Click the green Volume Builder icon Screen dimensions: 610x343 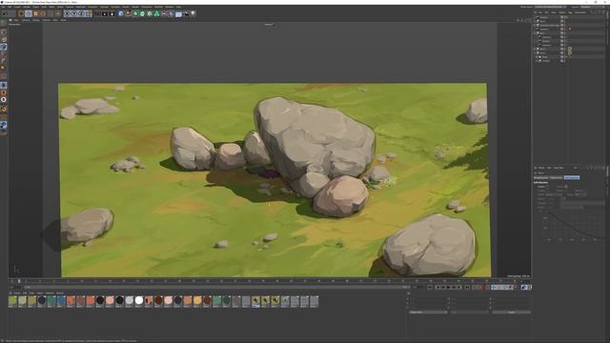(156, 13)
